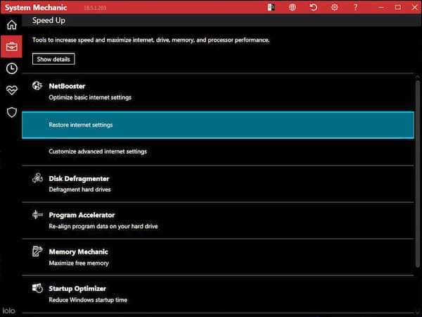Screen dimensions: 422x317
Task: Click 'Optimize basic internet settings' text
Action: click(x=90, y=98)
